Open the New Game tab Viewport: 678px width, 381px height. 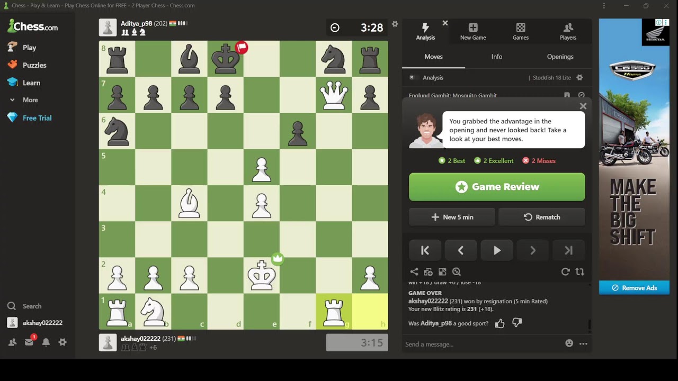point(473,31)
